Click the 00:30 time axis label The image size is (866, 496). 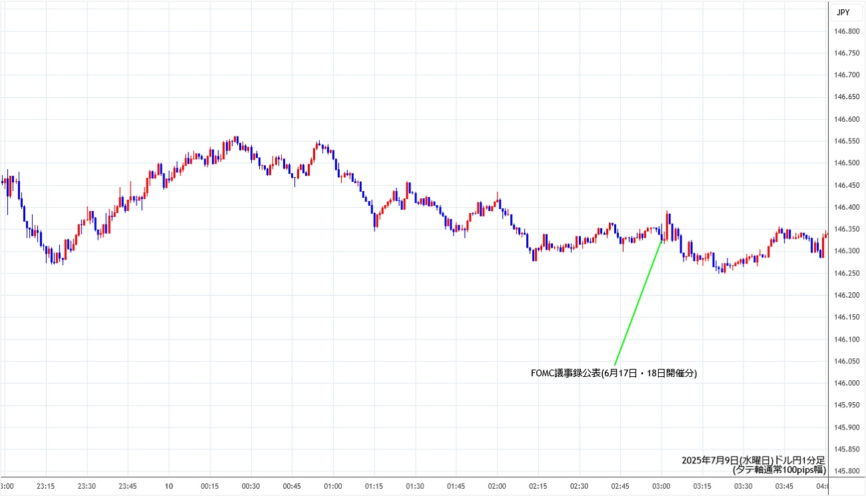[251, 486]
